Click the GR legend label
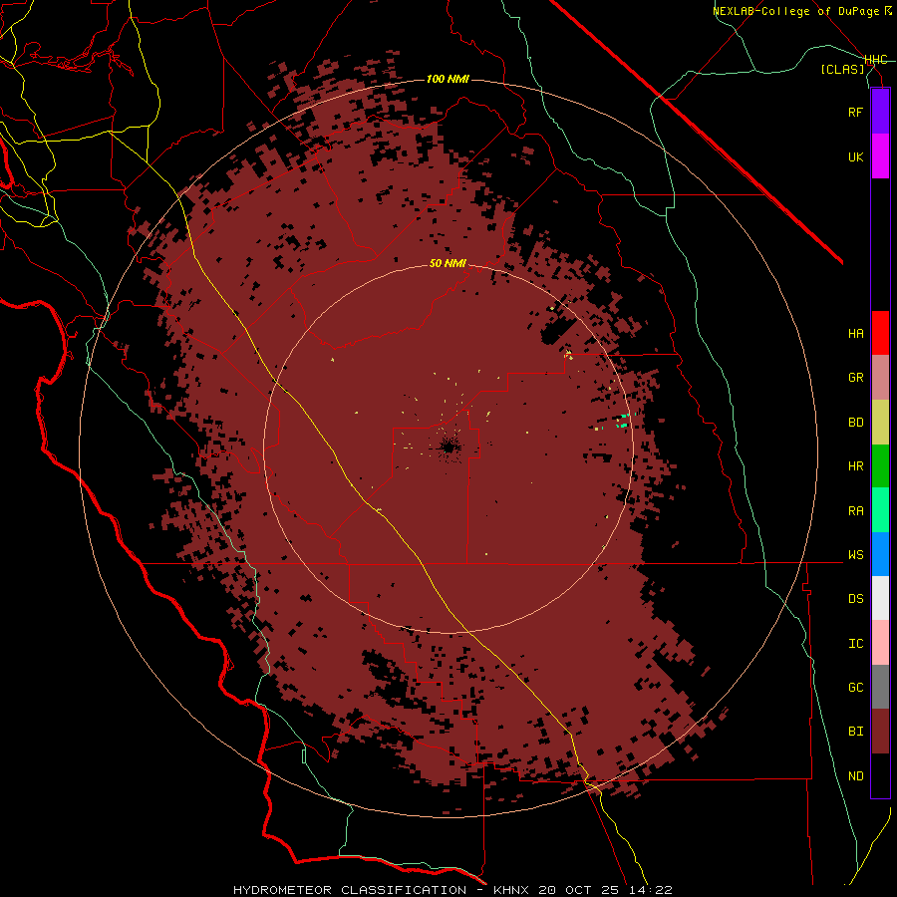This screenshot has width=897, height=897. pos(855,378)
